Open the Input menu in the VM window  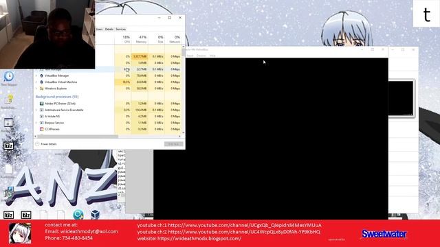[x=190, y=56]
